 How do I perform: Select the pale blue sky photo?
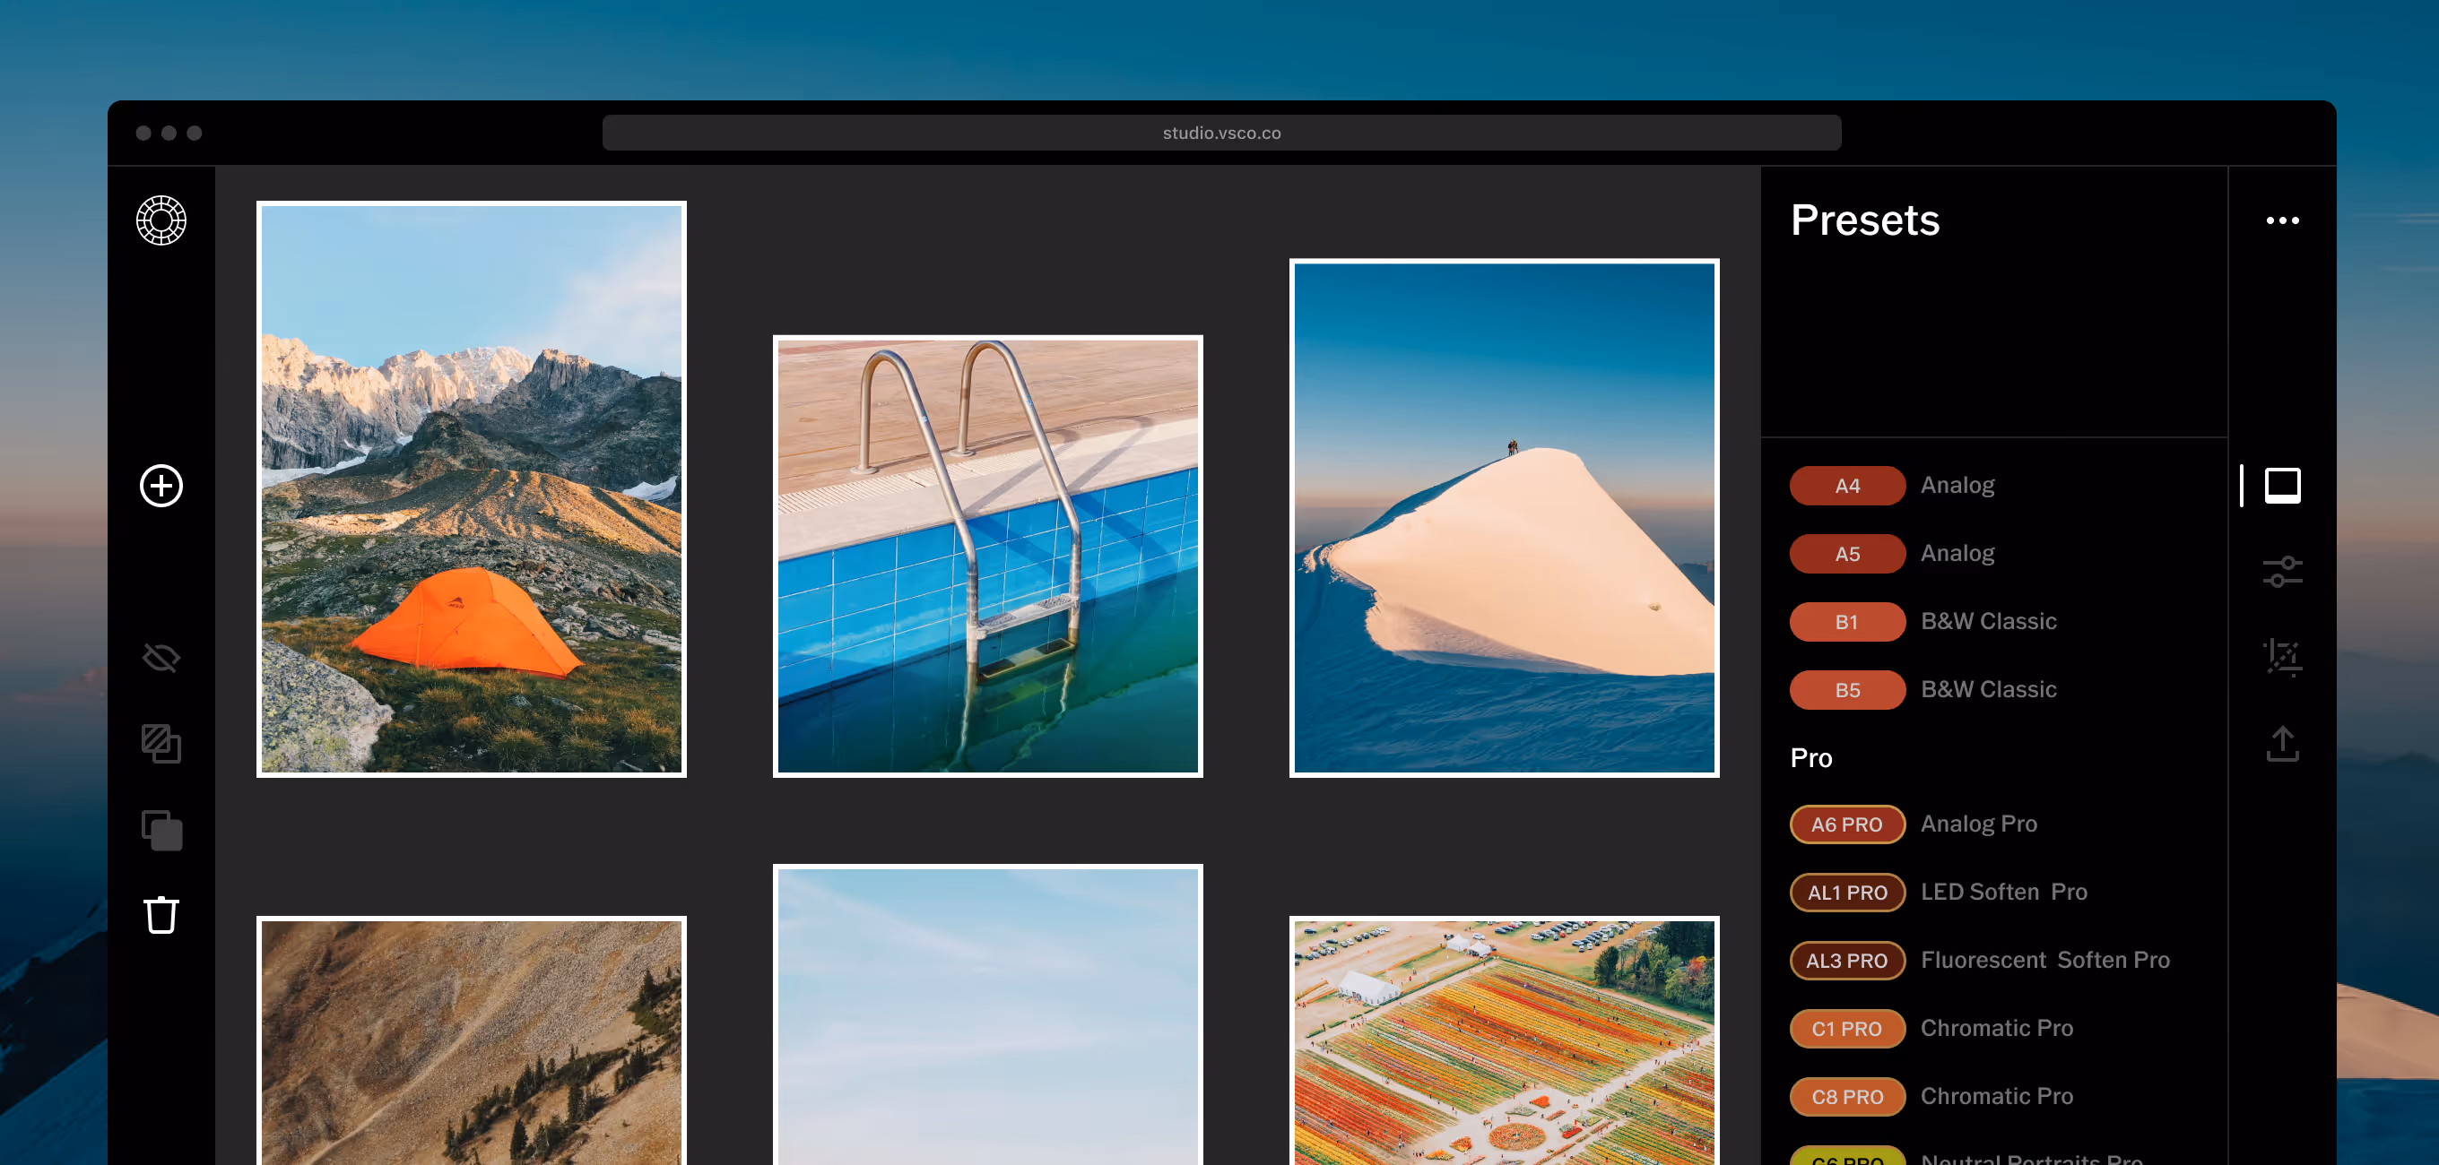pyautogui.click(x=987, y=1014)
